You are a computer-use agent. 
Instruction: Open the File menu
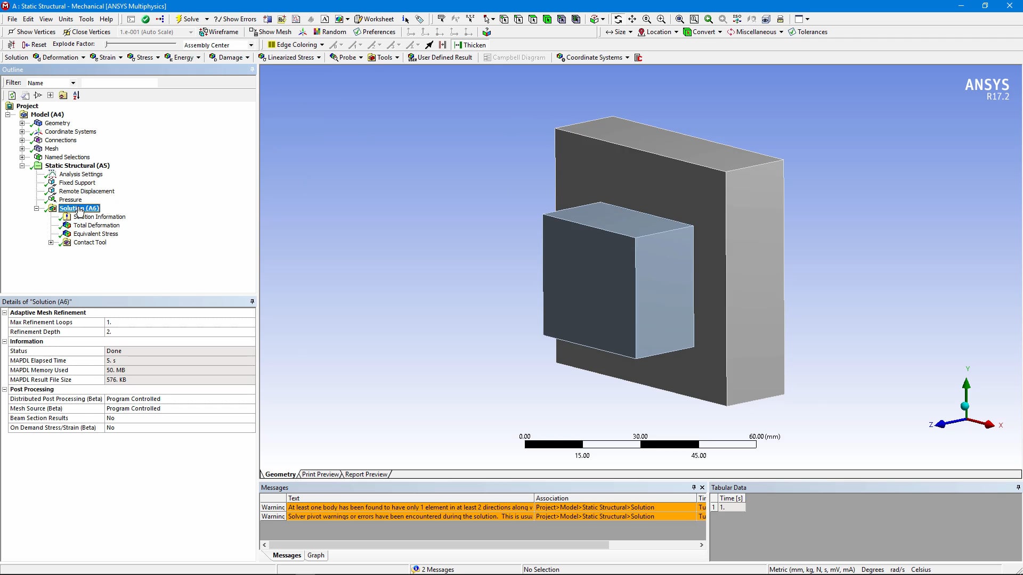point(12,19)
